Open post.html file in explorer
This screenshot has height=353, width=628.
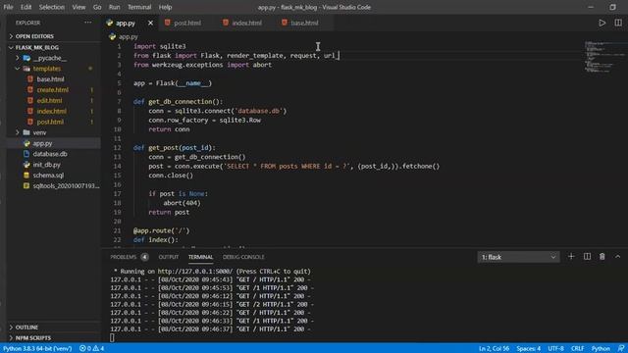(x=50, y=122)
